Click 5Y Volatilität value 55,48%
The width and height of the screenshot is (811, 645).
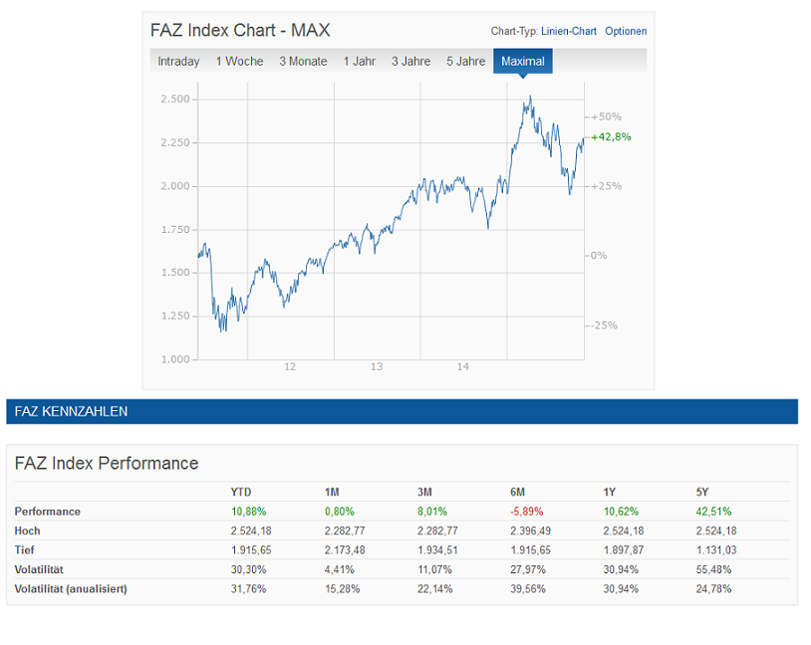click(713, 569)
